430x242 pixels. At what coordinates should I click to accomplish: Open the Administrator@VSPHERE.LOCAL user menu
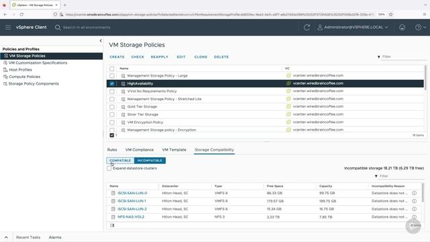click(x=353, y=27)
